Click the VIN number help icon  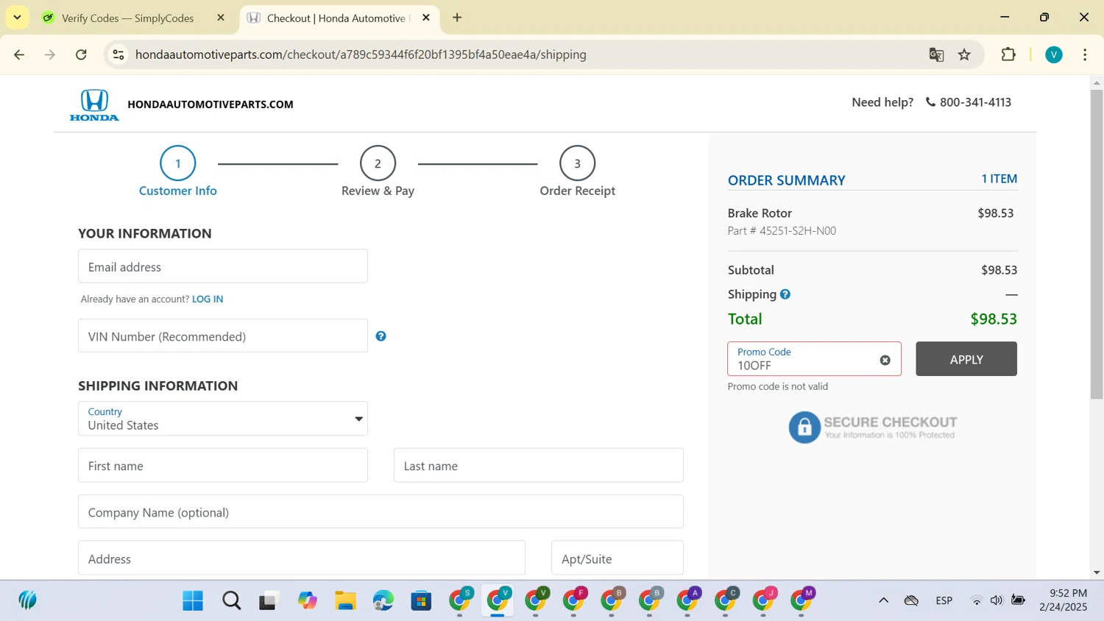(381, 336)
